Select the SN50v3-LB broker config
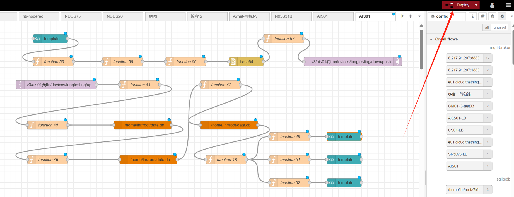This screenshot has height=197, width=514. tap(469, 154)
